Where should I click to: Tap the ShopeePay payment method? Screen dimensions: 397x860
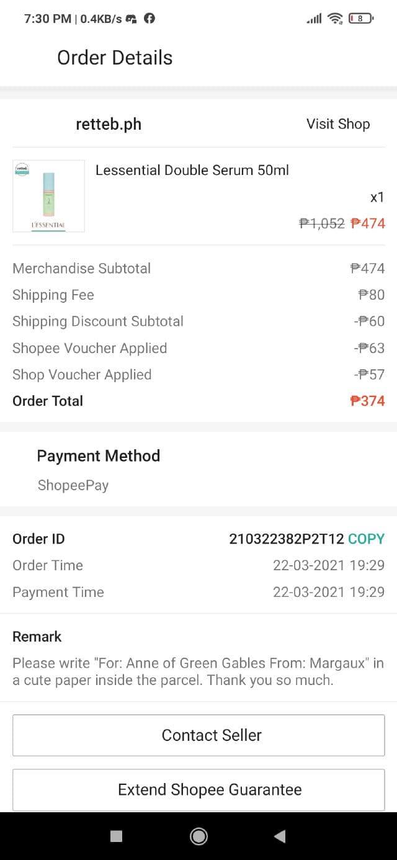(73, 485)
